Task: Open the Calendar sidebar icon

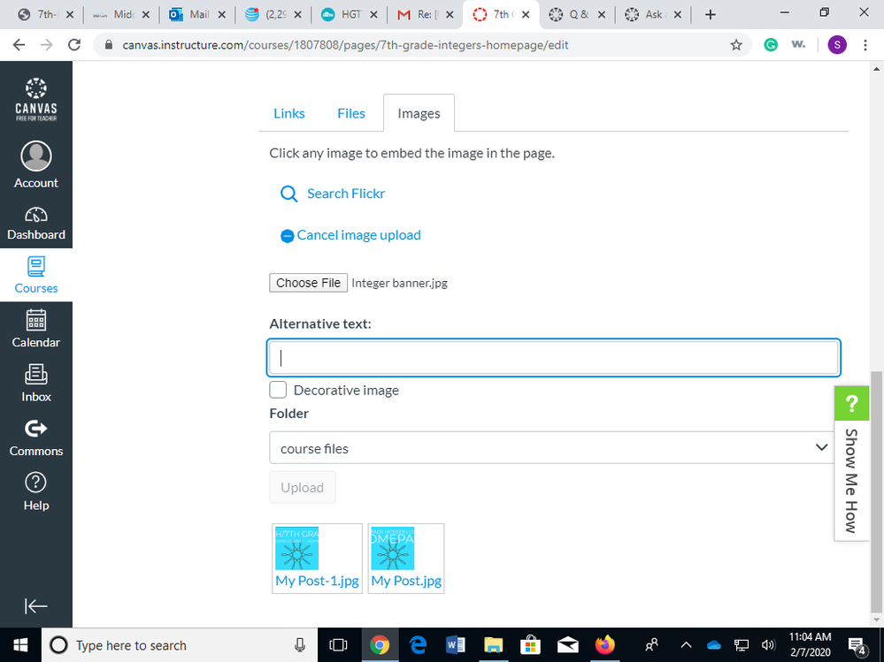Action: pyautogui.click(x=36, y=320)
